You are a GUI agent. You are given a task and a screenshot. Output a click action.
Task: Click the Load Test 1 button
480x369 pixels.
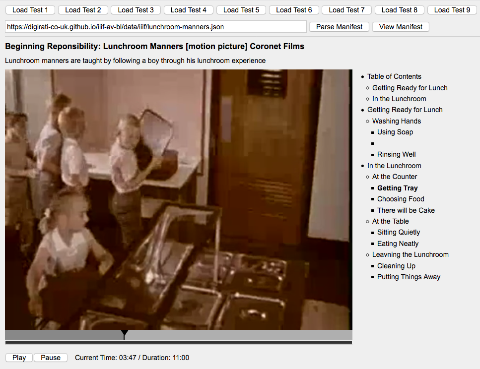[30, 10]
